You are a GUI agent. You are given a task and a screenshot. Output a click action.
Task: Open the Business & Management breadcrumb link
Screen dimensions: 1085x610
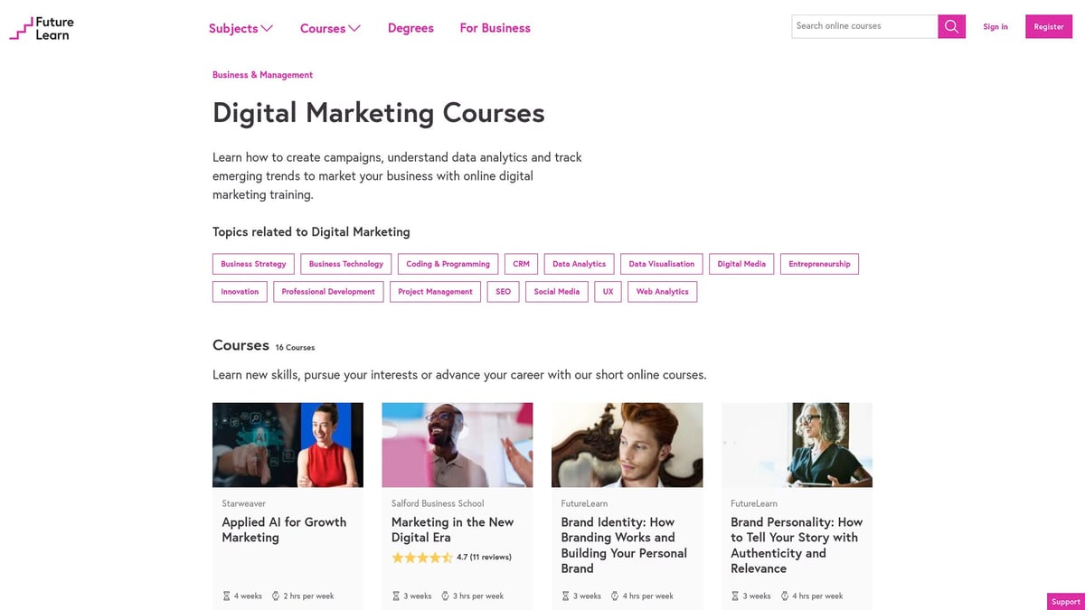coord(262,75)
